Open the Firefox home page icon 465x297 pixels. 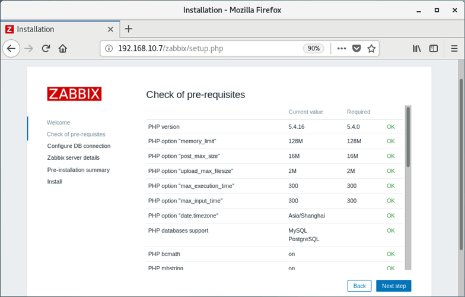tap(63, 49)
